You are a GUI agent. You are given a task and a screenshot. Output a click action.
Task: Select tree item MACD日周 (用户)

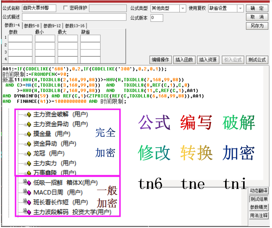click(58, 192)
